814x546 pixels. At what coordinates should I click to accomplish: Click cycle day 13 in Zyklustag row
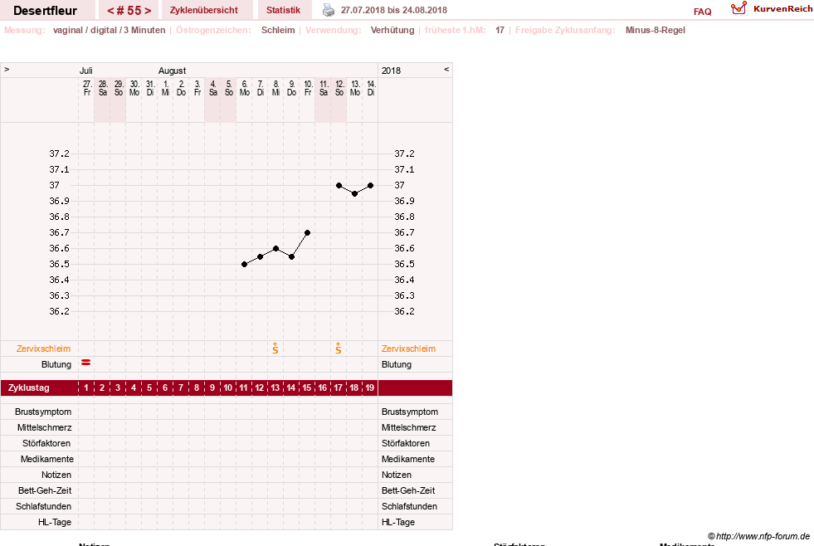pos(275,388)
